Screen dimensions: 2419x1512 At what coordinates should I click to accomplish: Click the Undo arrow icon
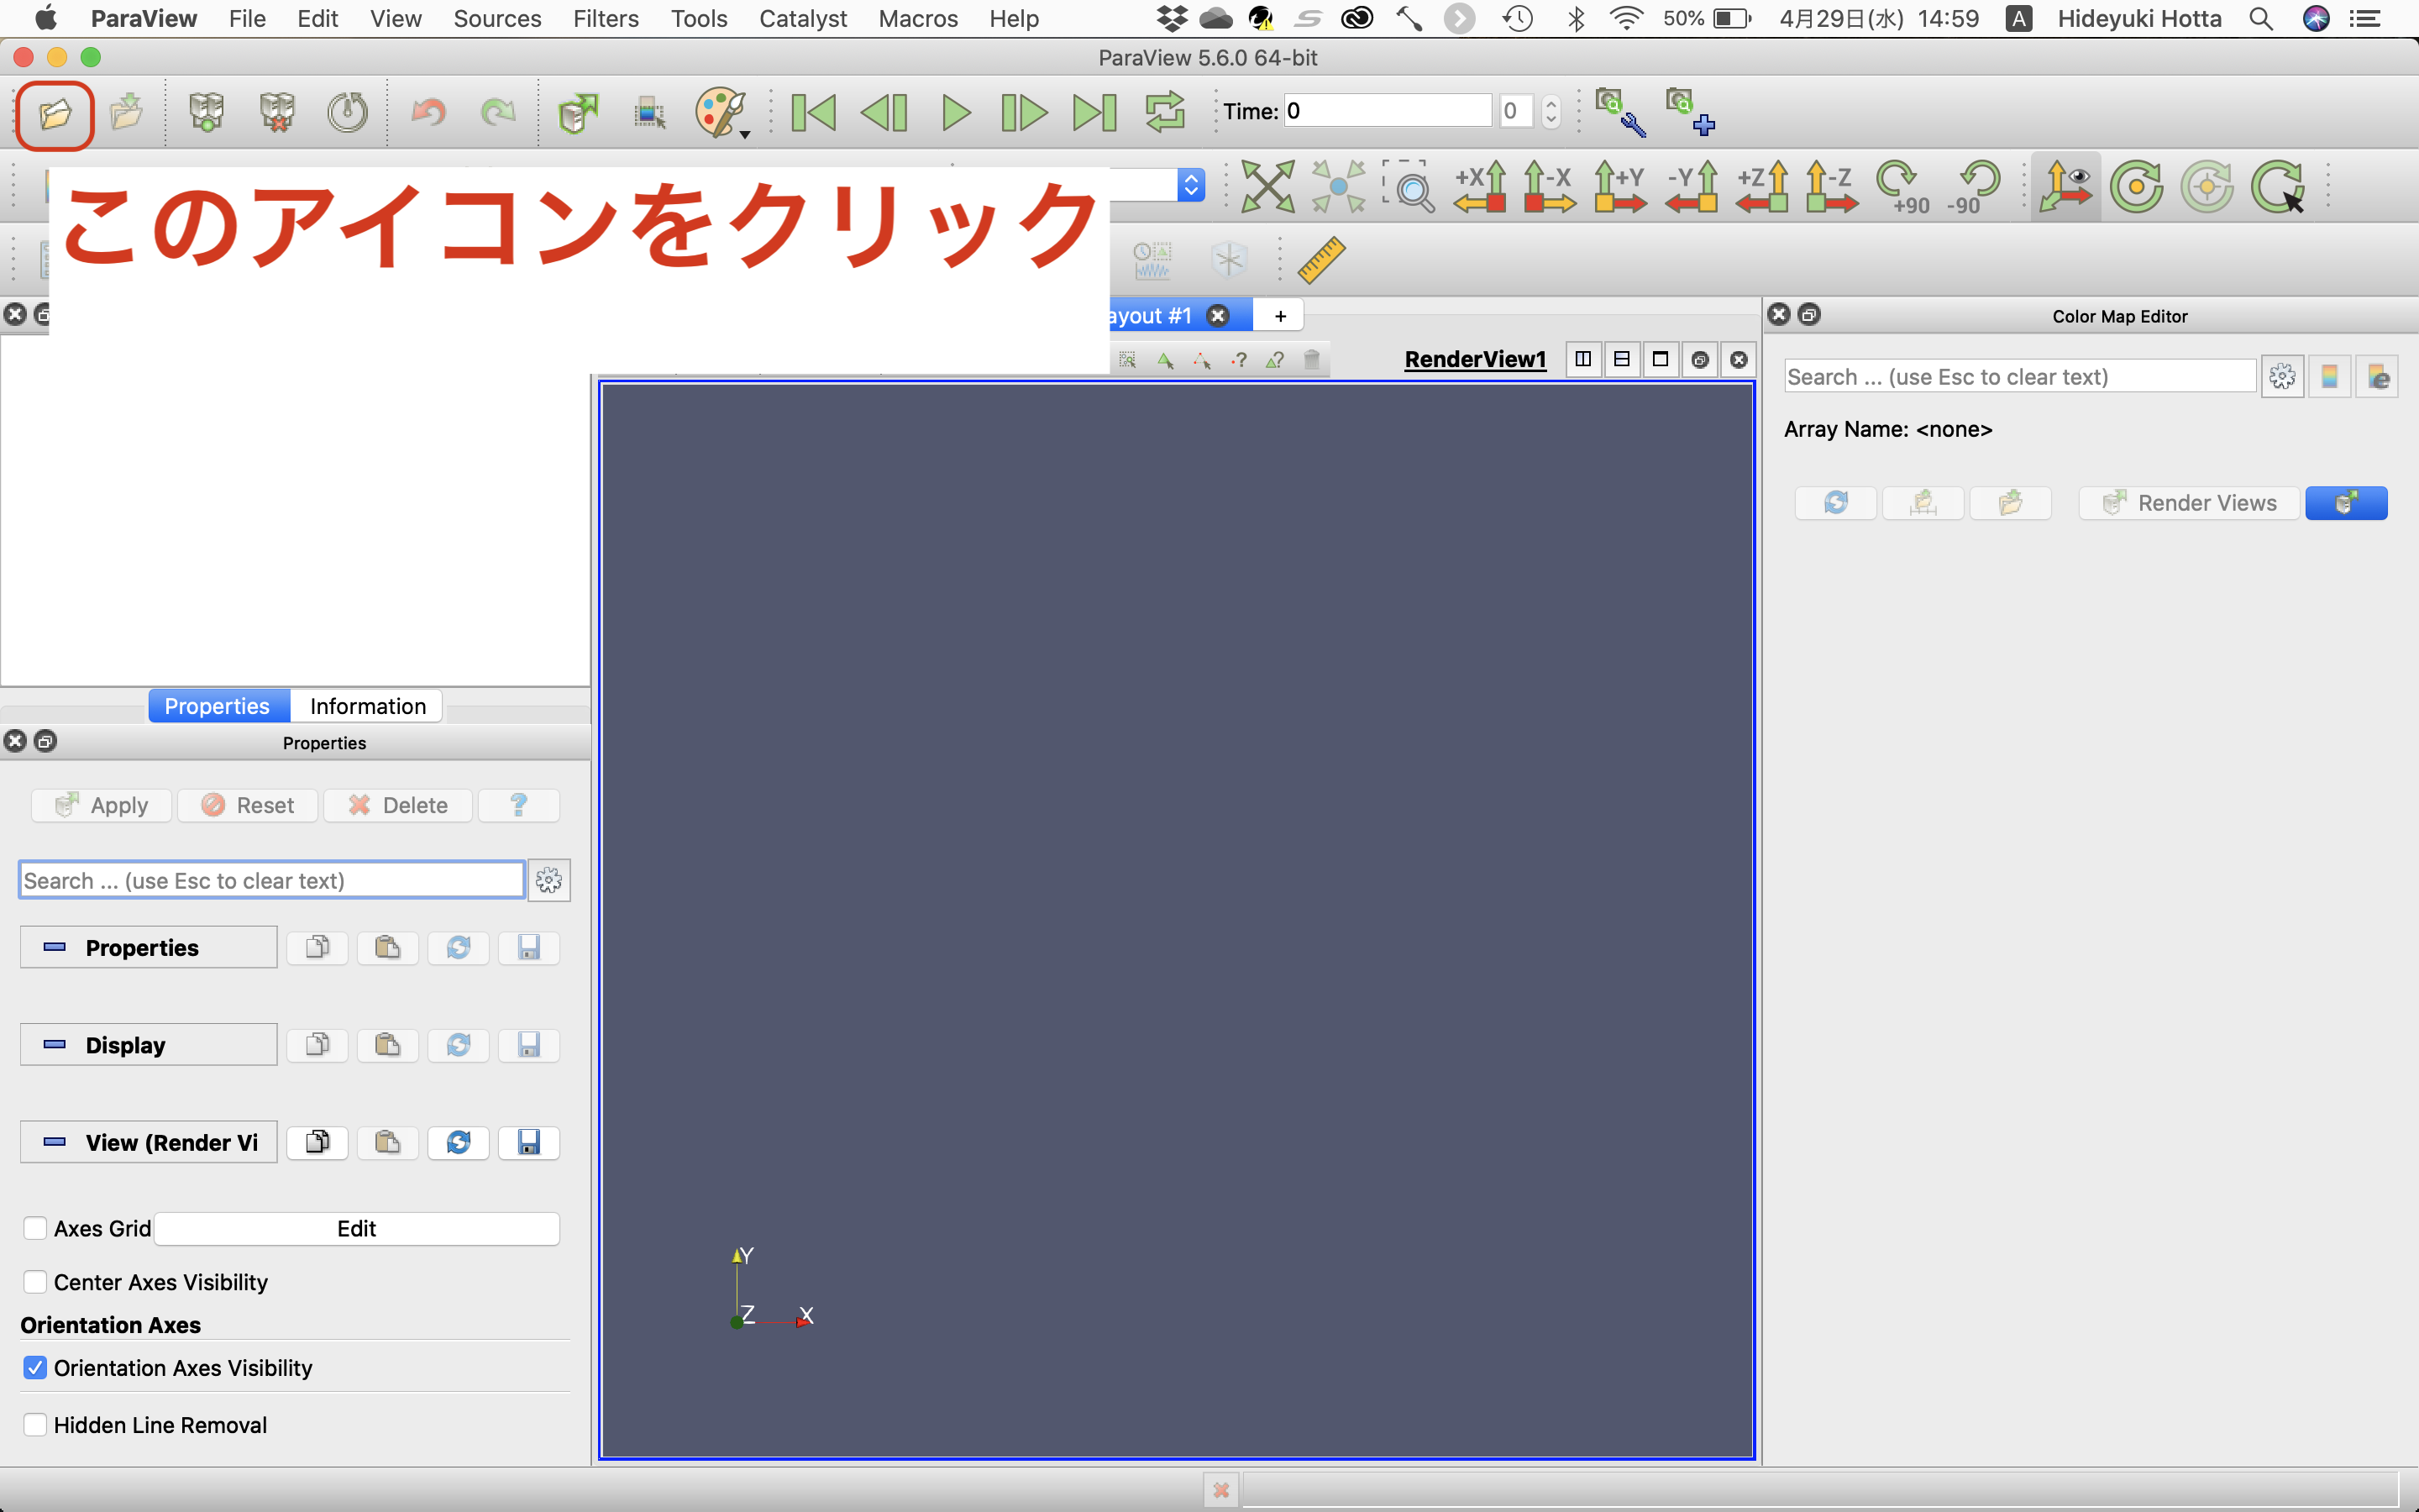[428, 112]
